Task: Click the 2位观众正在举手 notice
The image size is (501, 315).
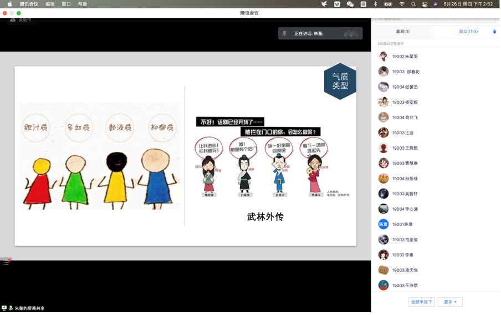Action: point(391,43)
